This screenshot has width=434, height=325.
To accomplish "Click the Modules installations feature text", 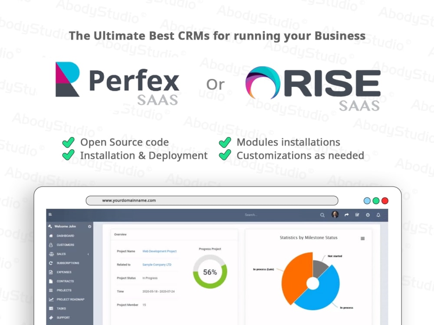I will pos(288,142).
